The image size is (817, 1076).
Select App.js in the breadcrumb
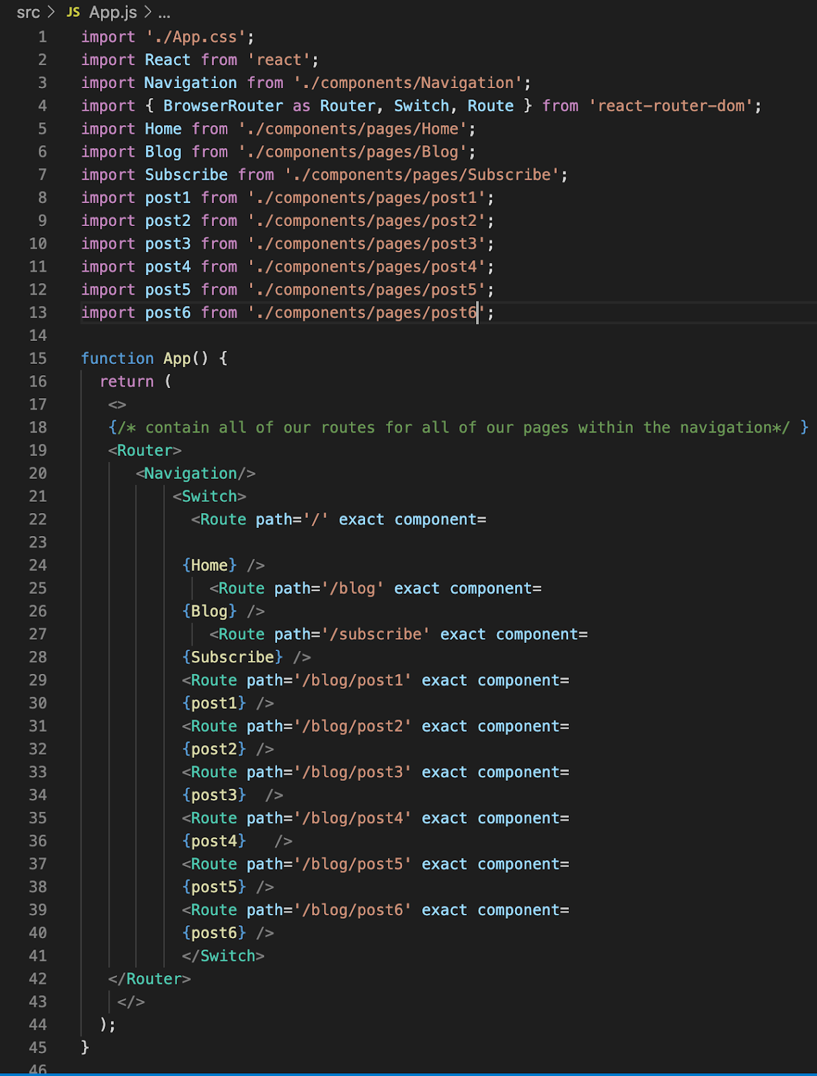(x=113, y=13)
